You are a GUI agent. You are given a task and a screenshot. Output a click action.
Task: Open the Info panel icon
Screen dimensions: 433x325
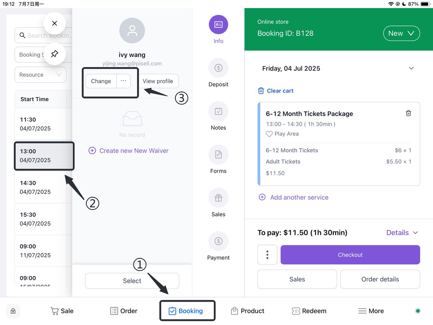tap(218, 25)
